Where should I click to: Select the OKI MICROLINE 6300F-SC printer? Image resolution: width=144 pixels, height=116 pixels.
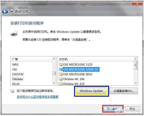click(x=81, y=69)
